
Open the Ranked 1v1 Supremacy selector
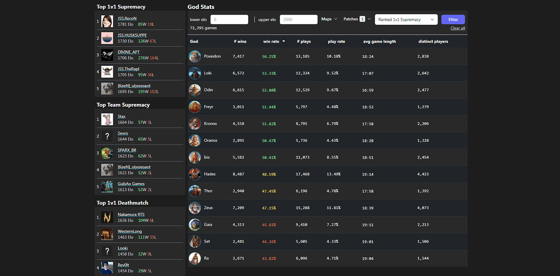tap(406, 19)
